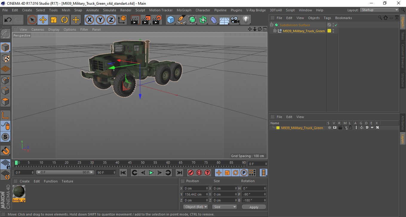
Task: Go to start of animation
Action: [123, 173]
